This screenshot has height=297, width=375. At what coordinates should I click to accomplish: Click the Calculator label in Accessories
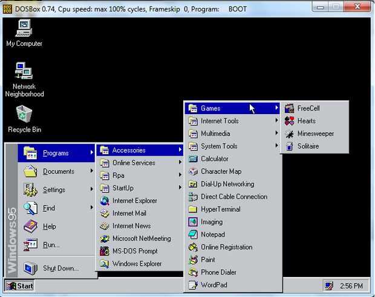[x=215, y=159]
